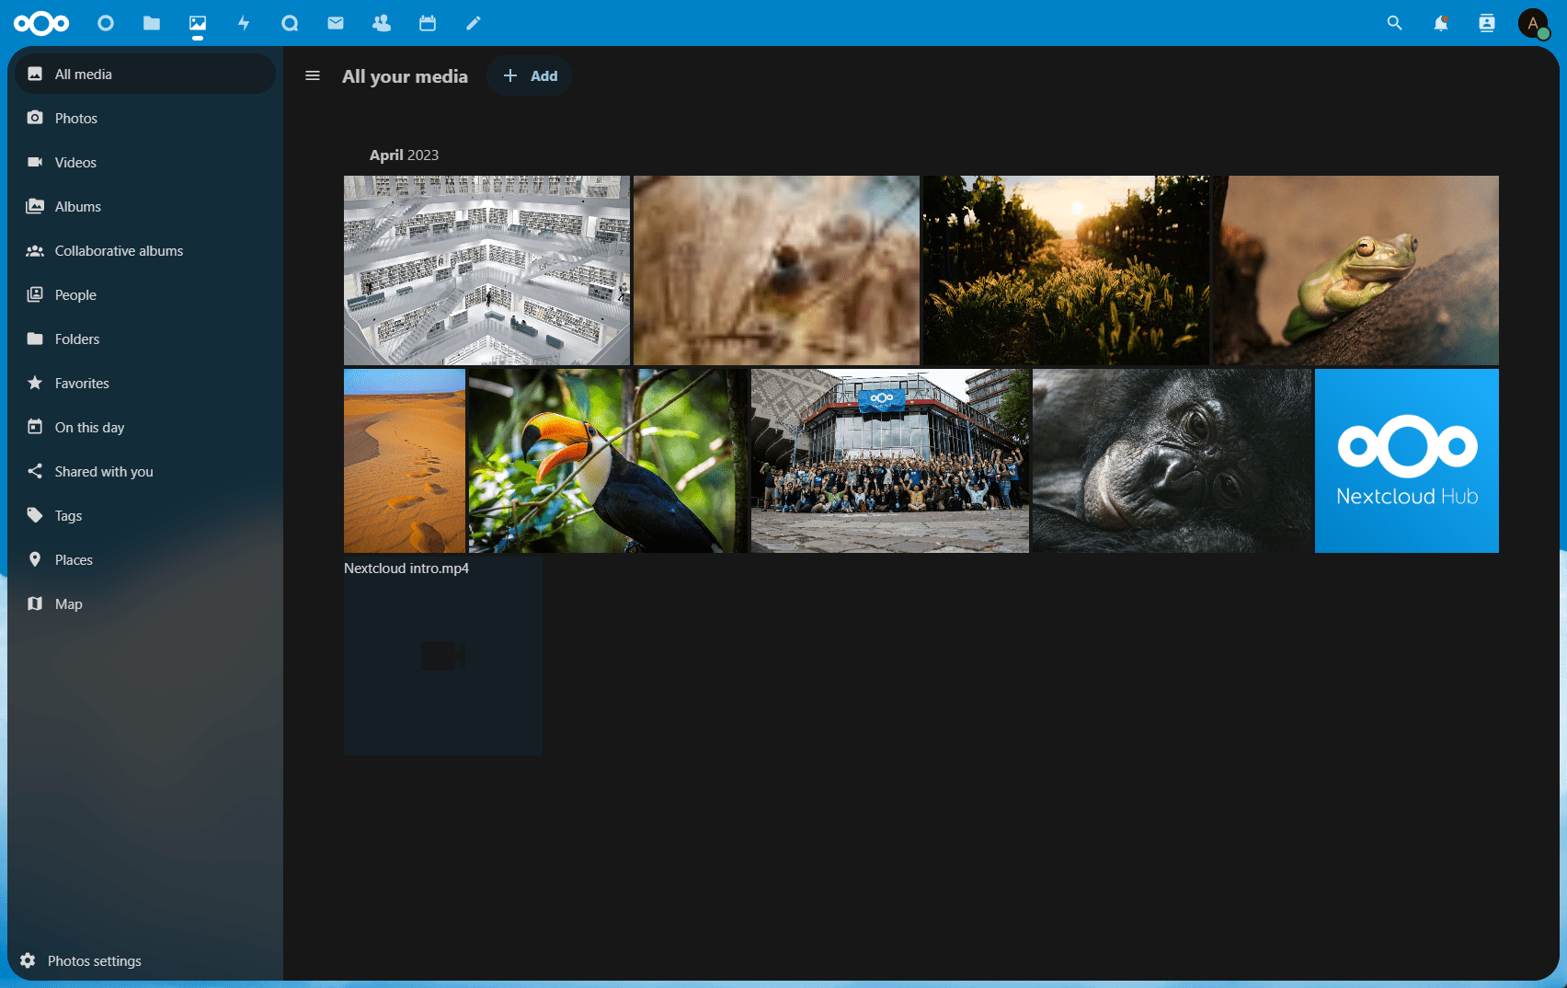Open the contacts menu icon near avatar
This screenshot has width=1567, height=988.
[1487, 23]
